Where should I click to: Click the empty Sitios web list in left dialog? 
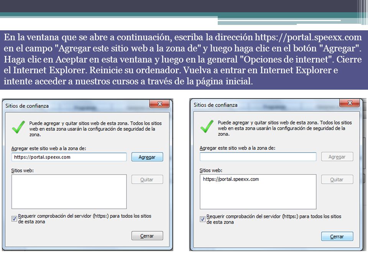(x=69, y=192)
